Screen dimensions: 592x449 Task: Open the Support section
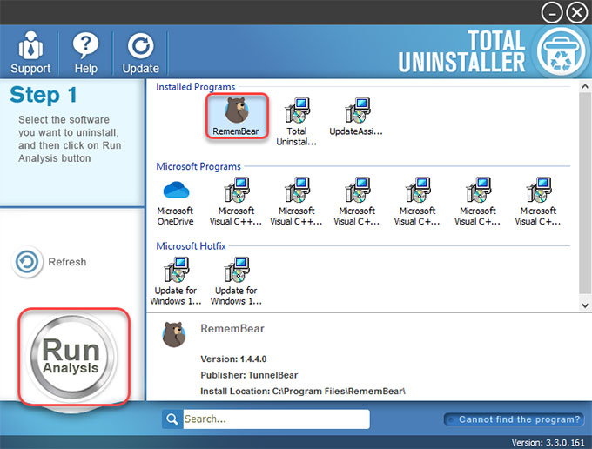pyautogui.click(x=30, y=52)
